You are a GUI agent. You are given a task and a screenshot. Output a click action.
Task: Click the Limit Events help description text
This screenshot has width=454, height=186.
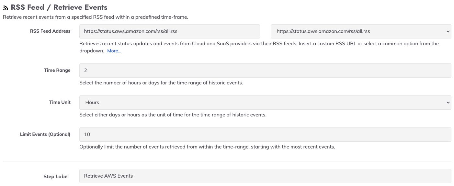click(x=207, y=147)
